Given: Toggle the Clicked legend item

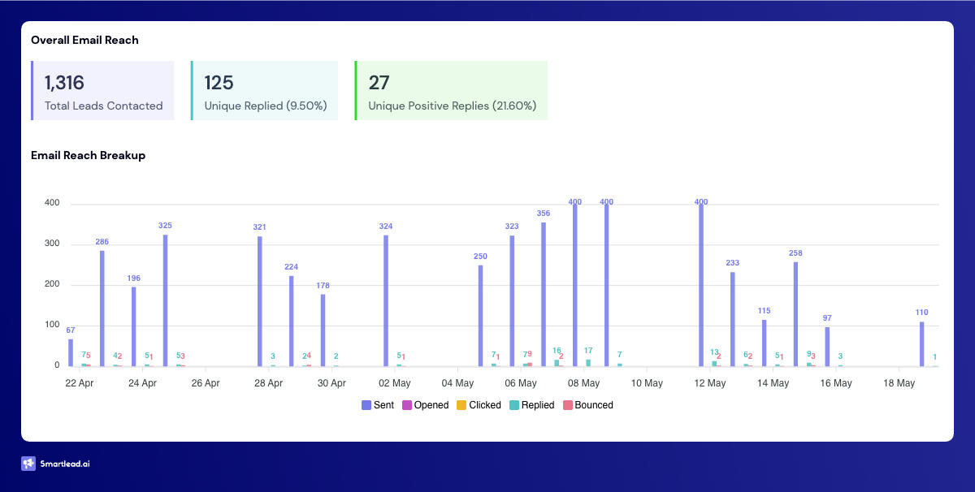Looking at the screenshot, I should point(478,405).
